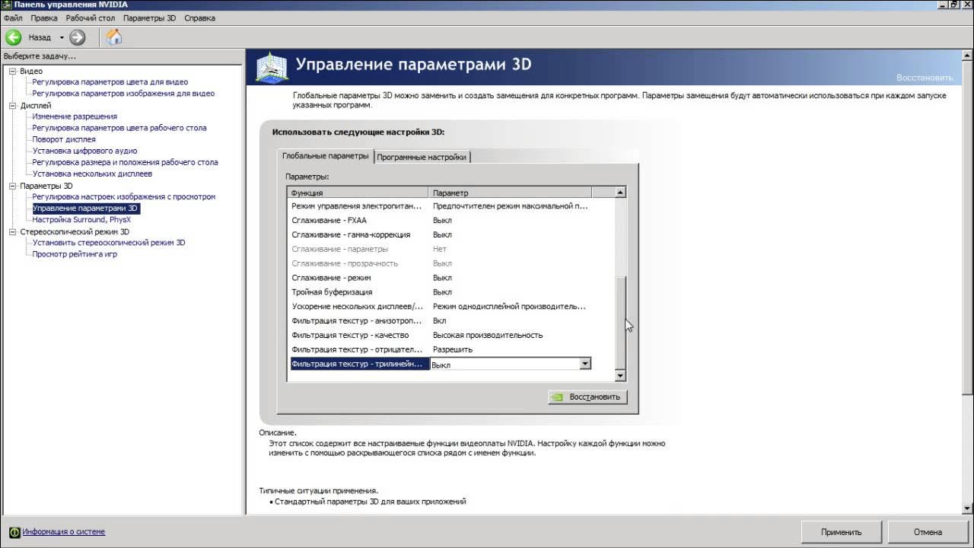Click the system information NVIDIA icon
This screenshot has width=974, height=548.
click(x=14, y=532)
